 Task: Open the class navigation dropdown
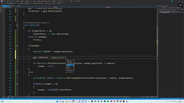pos(79,7)
